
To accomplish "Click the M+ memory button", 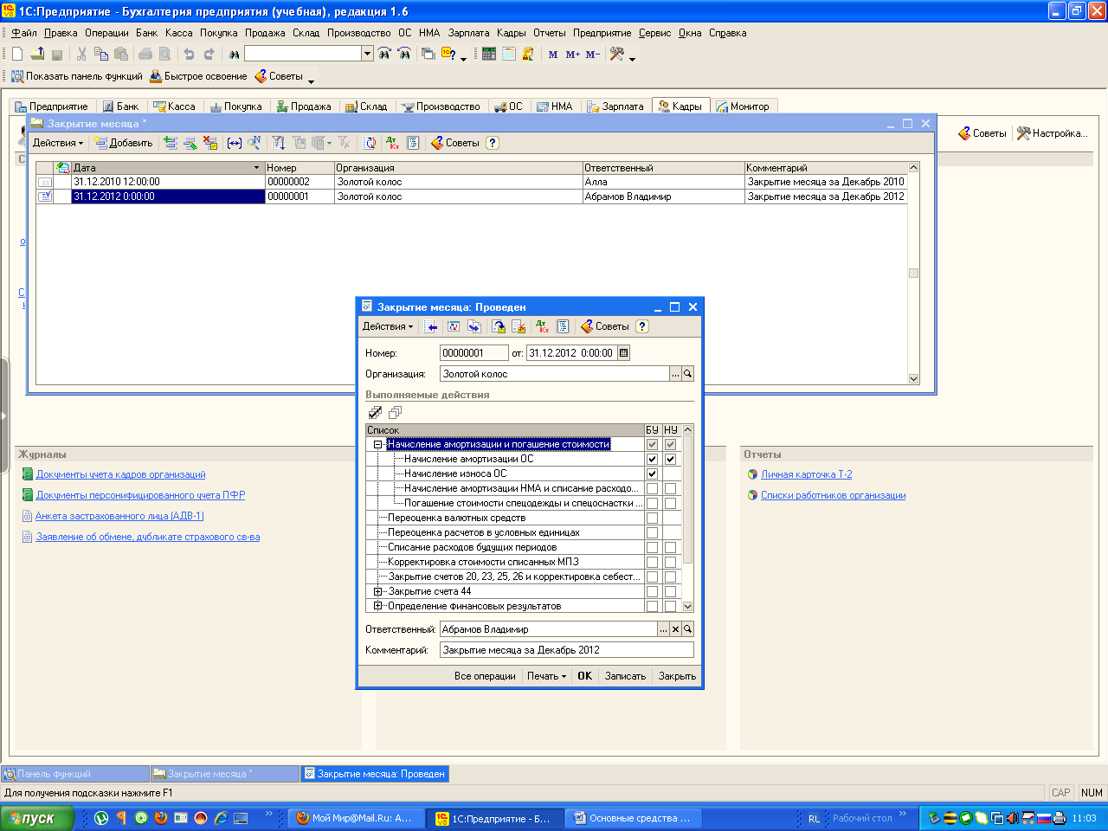I will coord(573,54).
